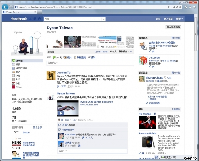Viewport: 199px width, 161px height.
Task: Click the 14 people like this thumbs-up icon
Action: tap(59, 125)
